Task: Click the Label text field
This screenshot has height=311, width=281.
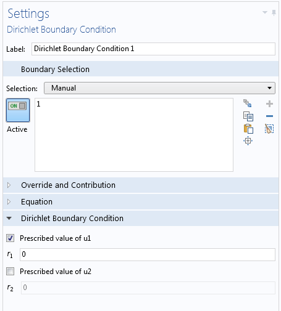Action: pyautogui.click(x=153, y=49)
